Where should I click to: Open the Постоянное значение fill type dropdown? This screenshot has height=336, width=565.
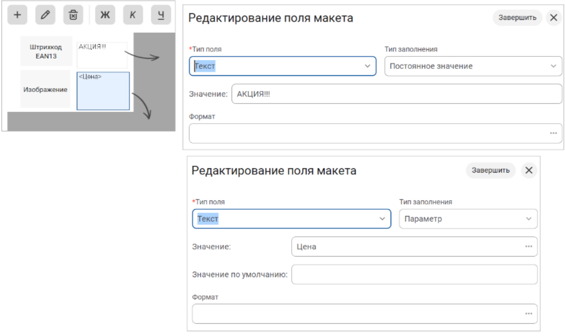(x=473, y=66)
